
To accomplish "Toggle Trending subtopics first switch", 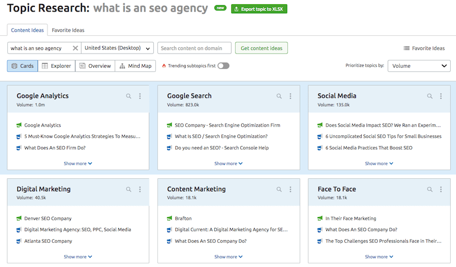I will (223, 66).
